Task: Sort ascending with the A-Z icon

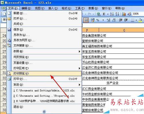Action: [x=112, y=14]
